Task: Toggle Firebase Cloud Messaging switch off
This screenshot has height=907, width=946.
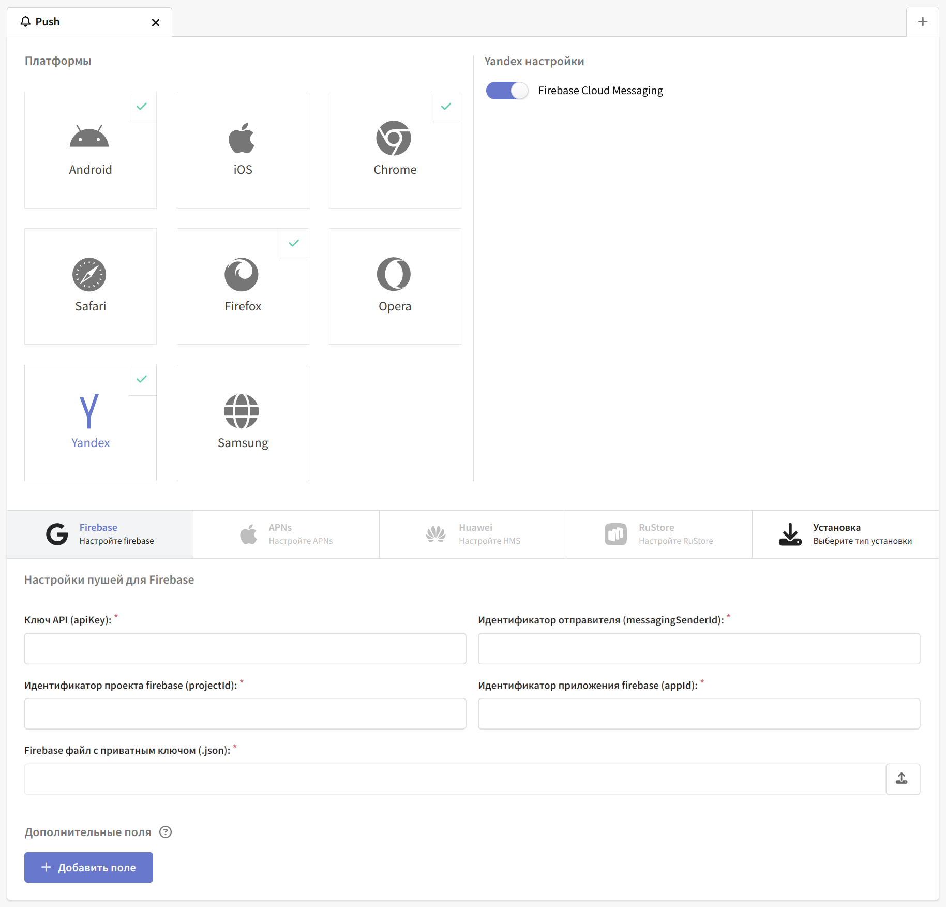Action: (x=507, y=91)
